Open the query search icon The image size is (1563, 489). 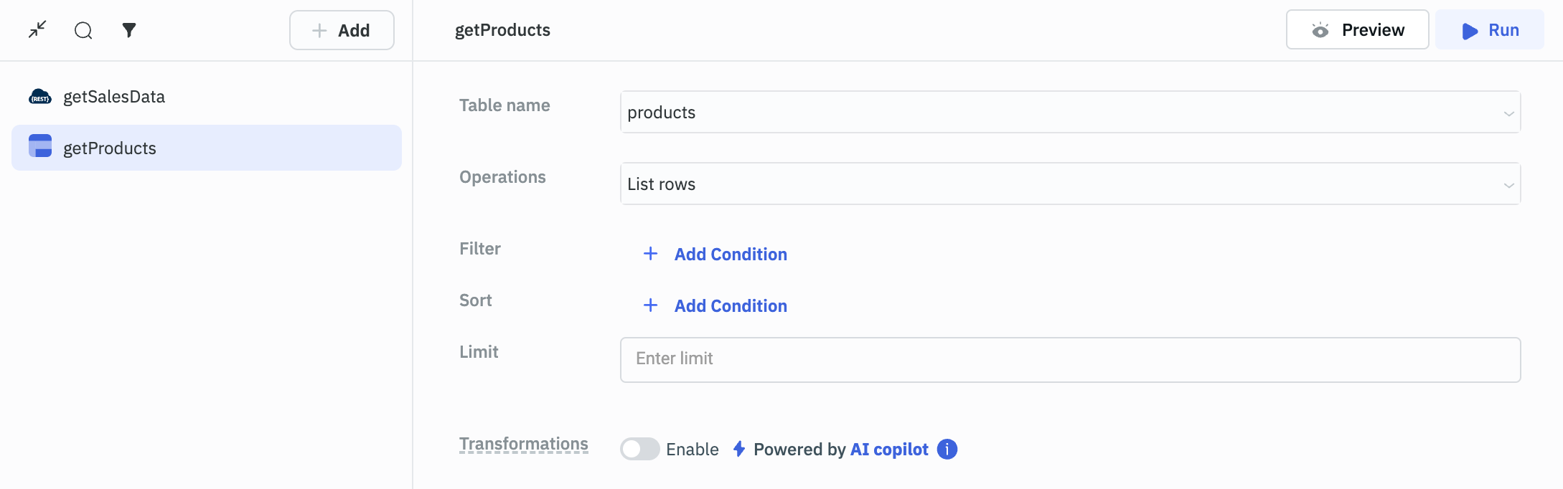click(83, 30)
